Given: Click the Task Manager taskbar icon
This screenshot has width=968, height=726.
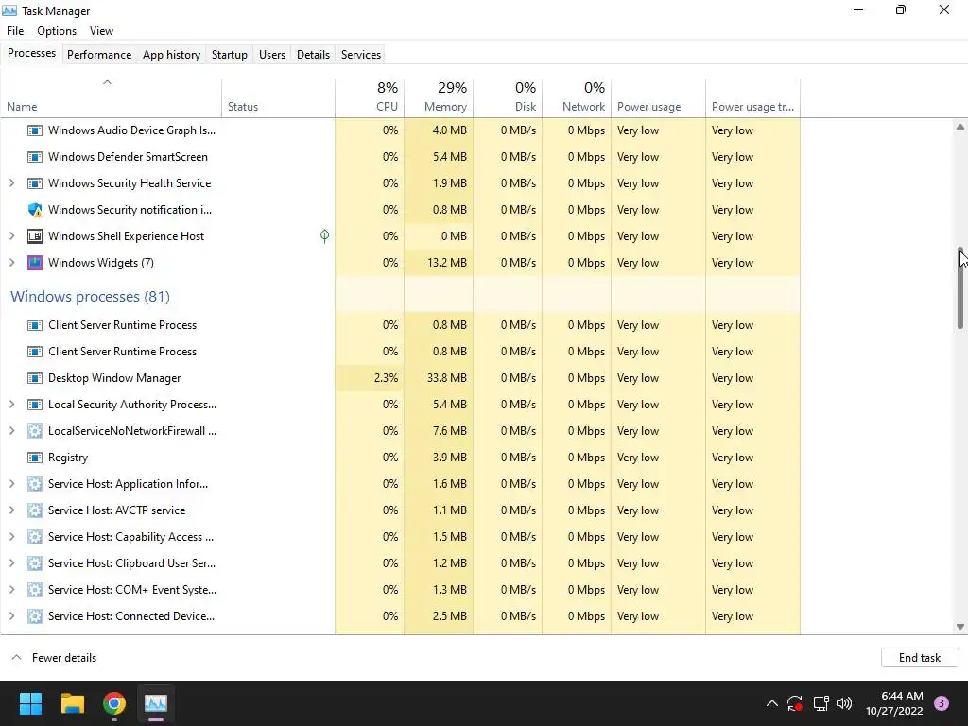Looking at the screenshot, I should point(156,703).
